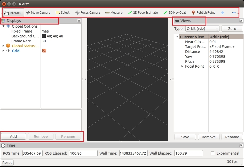244x167 pixels.
Task: Click the Add display button
Action: point(13,137)
